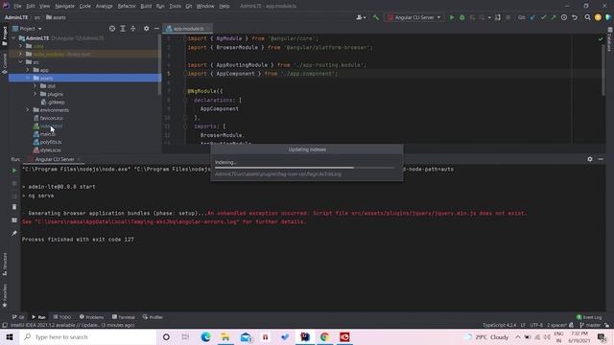Click the Windows Start button

tap(10, 336)
